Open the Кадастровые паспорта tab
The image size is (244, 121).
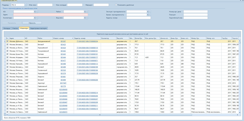(x=38, y=29)
